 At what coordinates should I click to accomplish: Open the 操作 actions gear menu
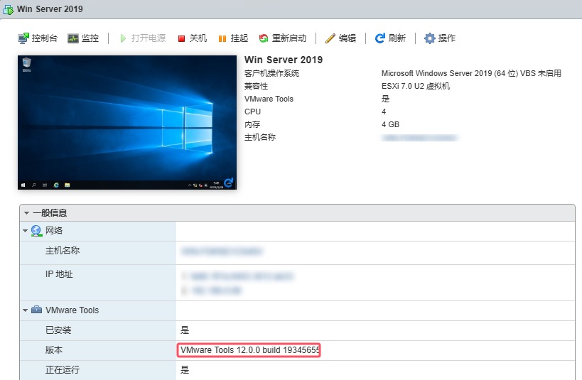[429, 38]
